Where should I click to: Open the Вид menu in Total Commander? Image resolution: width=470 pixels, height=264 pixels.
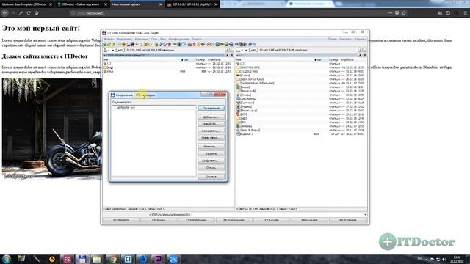click(x=163, y=39)
